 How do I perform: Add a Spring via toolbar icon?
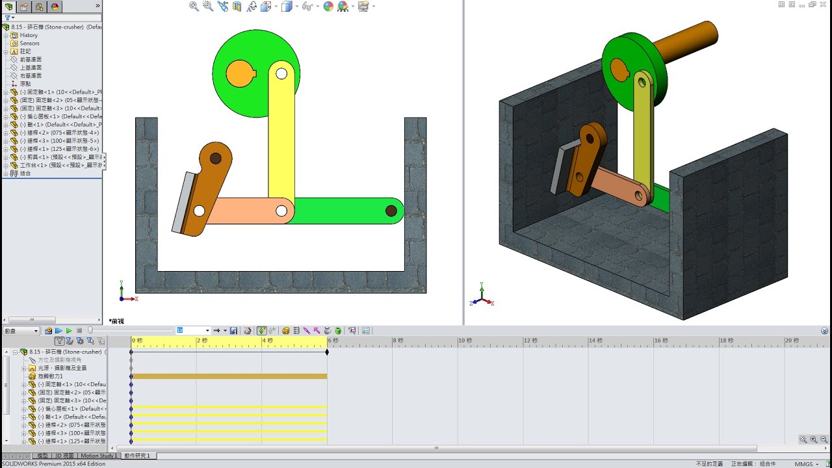pos(296,331)
